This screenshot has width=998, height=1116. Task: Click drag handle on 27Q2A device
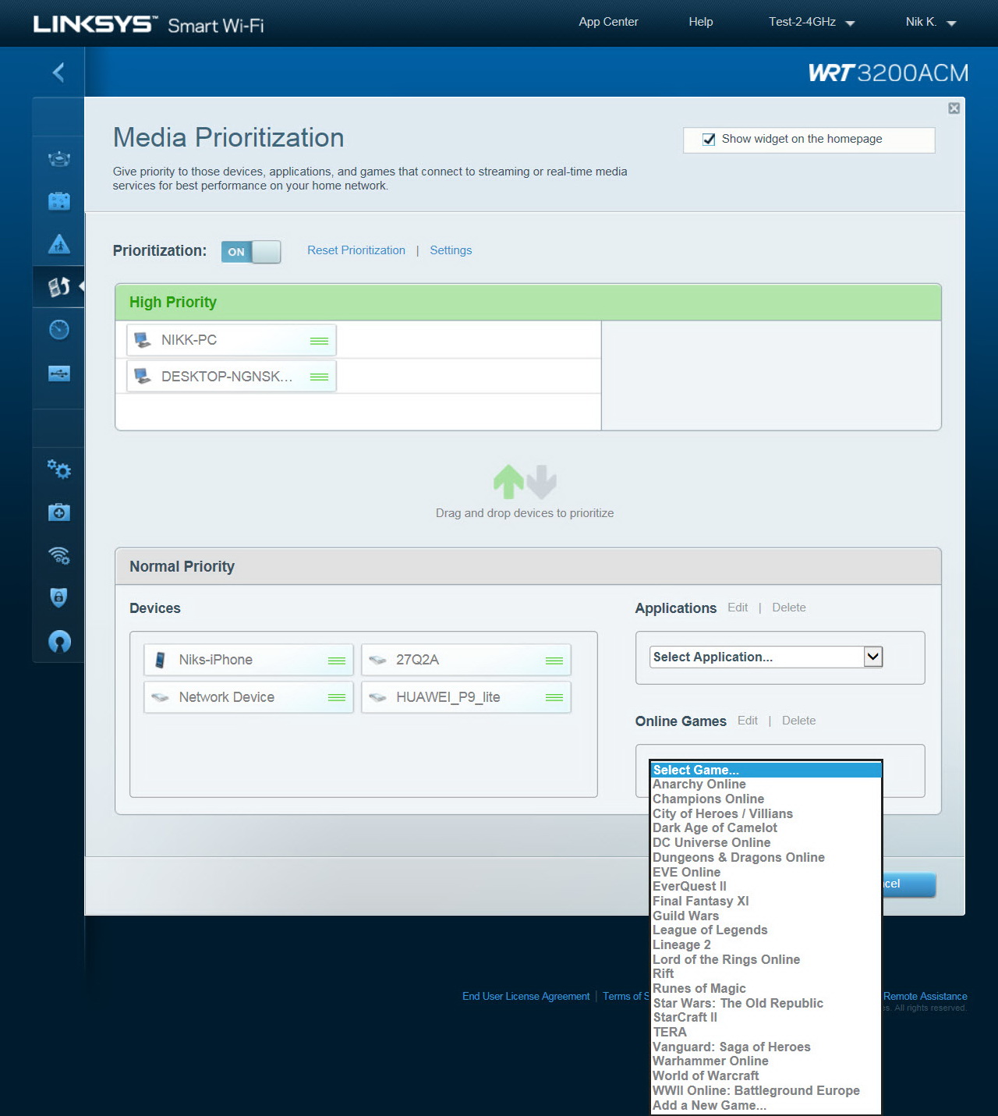[x=554, y=661]
